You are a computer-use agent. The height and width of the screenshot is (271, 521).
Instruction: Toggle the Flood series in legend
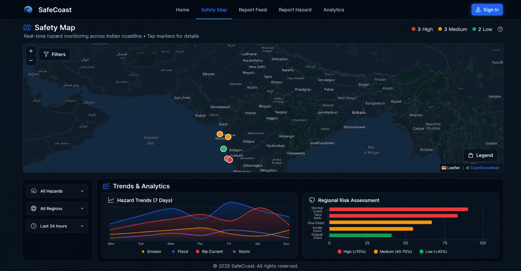180,252
